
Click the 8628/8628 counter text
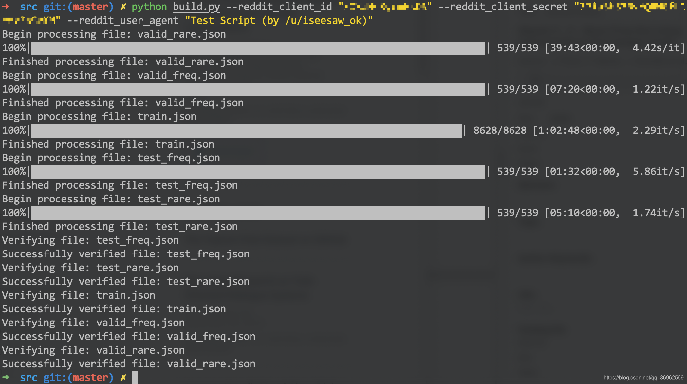(x=500, y=131)
